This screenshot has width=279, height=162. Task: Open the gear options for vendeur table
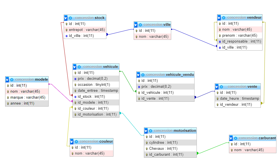click(224, 18)
